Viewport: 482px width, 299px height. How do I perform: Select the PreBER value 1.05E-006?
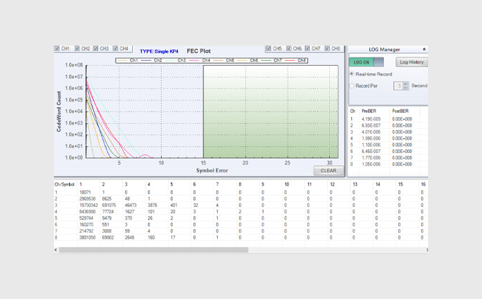tap(371, 164)
